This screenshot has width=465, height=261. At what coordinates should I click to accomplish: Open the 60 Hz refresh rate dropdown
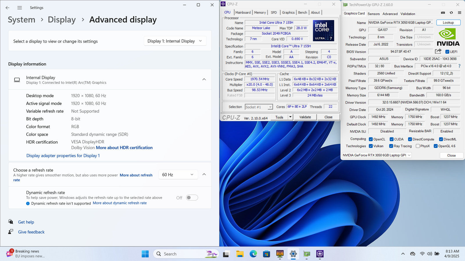pyautogui.click(x=178, y=175)
